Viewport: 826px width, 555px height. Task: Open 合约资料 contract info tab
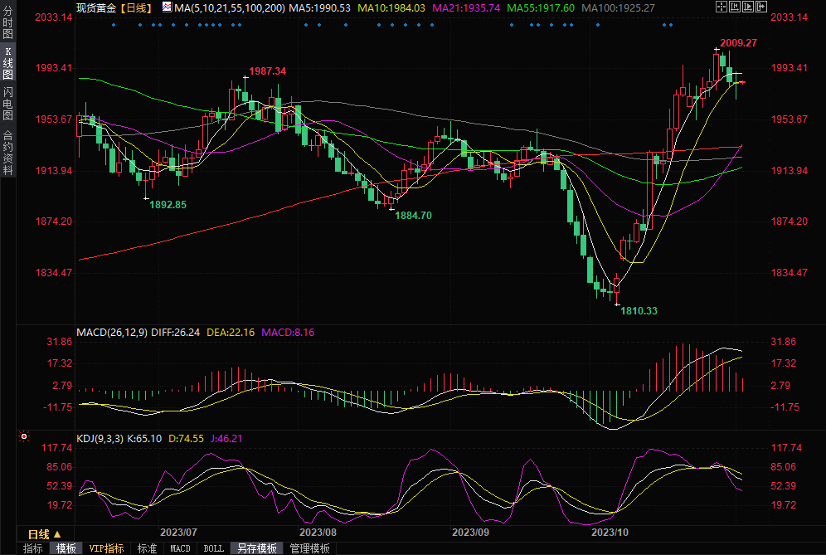pyautogui.click(x=7, y=152)
